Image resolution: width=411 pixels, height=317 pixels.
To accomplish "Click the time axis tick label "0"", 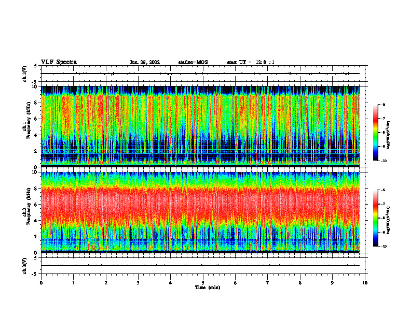I will [x=41, y=283].
